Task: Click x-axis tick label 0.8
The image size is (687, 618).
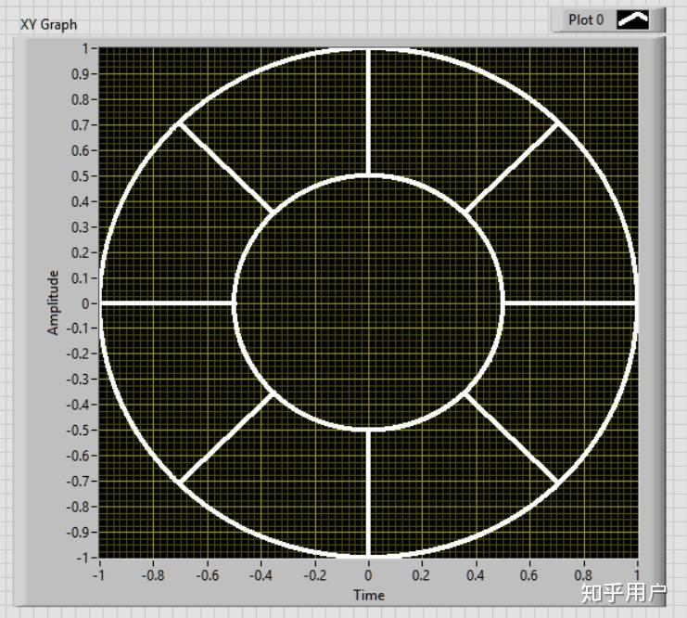Action: click(x=583, y=574)
